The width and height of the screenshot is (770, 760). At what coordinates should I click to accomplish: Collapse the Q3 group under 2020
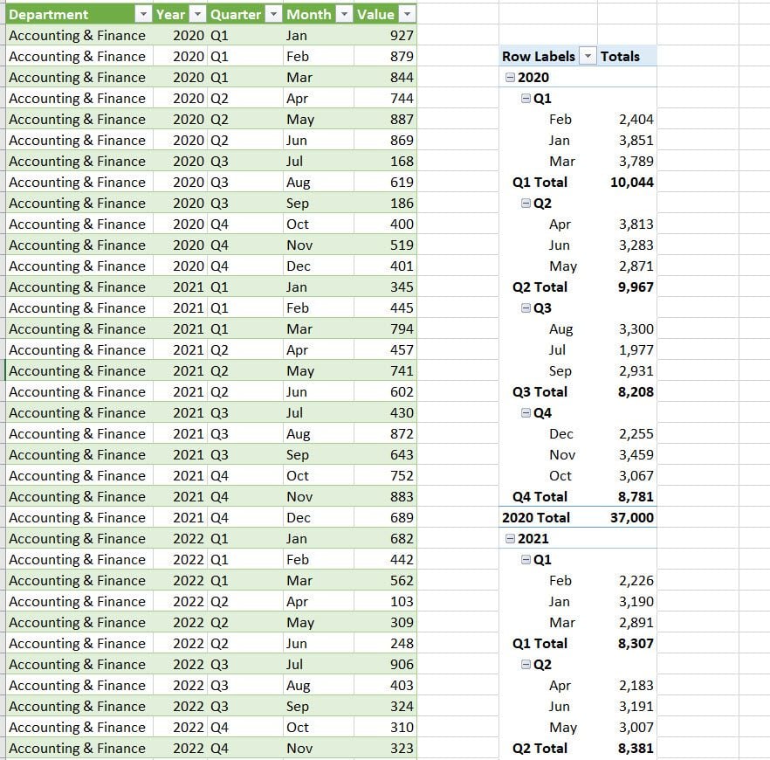click(526, 308)
